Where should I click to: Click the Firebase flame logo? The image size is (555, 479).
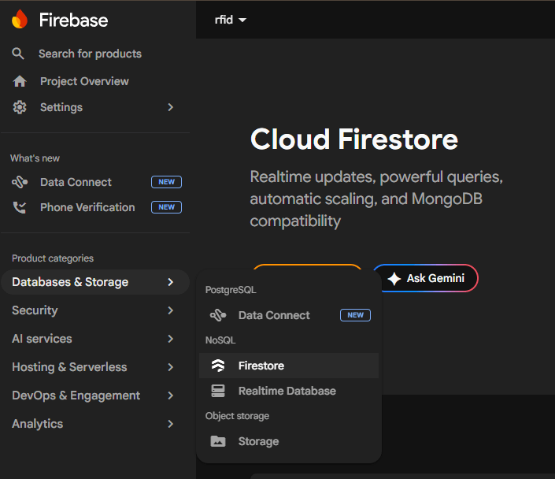20,20
